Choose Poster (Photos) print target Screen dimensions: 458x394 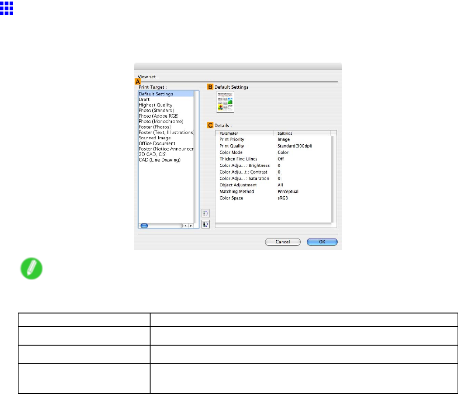[x=166, y=127]
